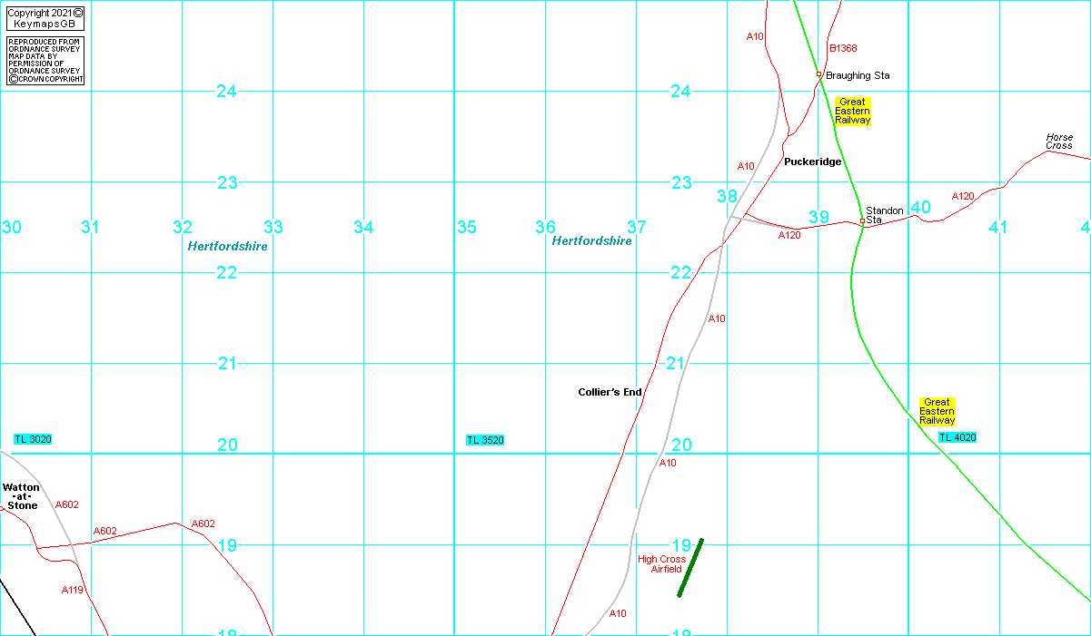Click the TL 3020 grid reference tag
1091x636 pixels.
33,439
